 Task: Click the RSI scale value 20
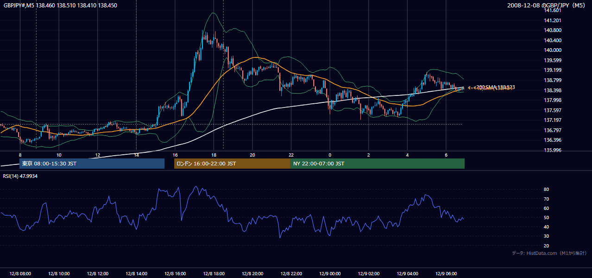pos(547,246)
